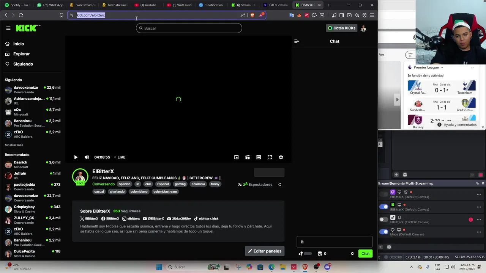Viewport: 486px width, 273px height.
Task: Open Brave Leo AI sparkle icon
Action: click(357, 15)
